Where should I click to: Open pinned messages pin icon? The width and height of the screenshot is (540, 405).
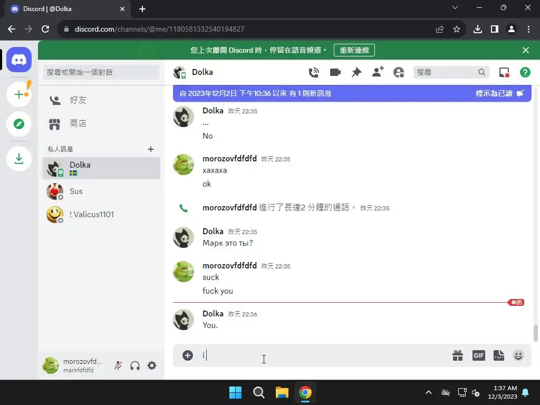[356, 72]
